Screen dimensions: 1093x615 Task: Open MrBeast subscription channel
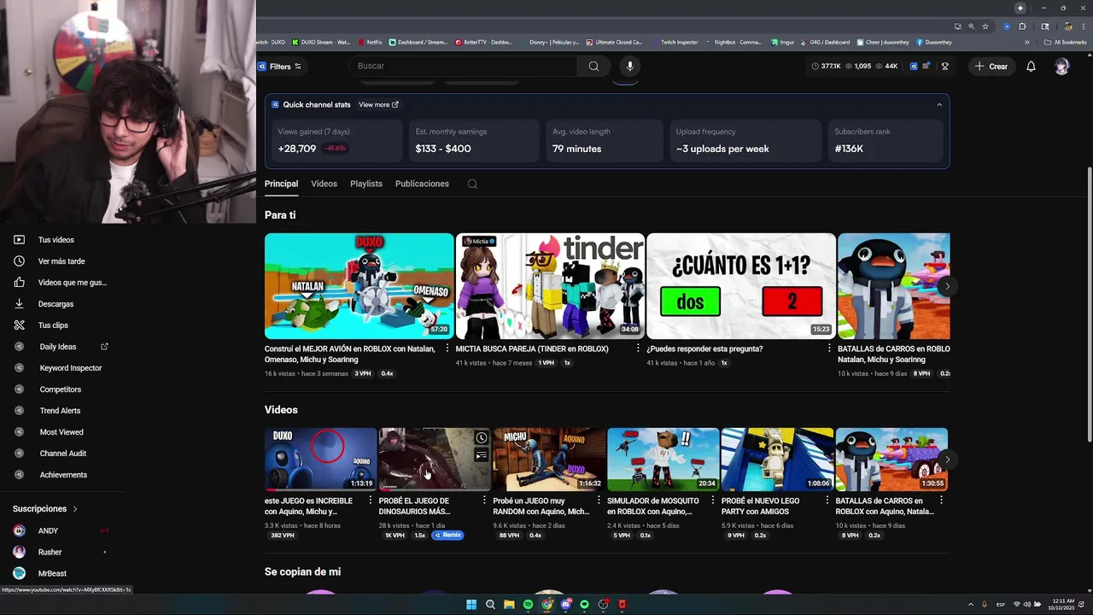pos(52,573)
